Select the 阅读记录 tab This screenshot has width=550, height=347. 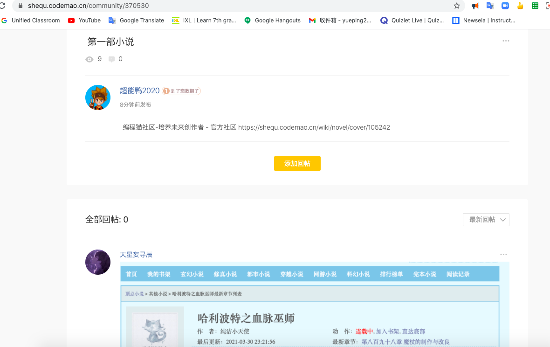[x=458, y=274]
